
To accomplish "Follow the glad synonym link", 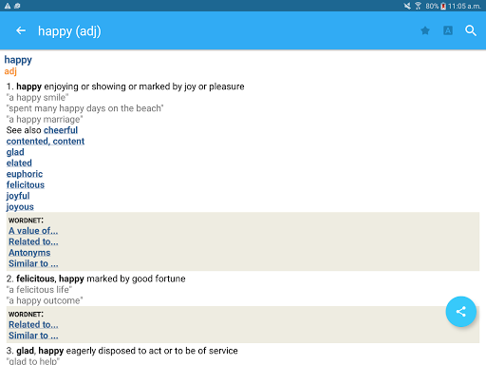I will pos(15,152).
